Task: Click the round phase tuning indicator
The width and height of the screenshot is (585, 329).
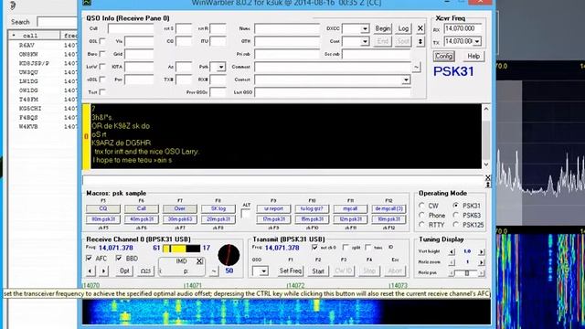Action: click(229, 255)
